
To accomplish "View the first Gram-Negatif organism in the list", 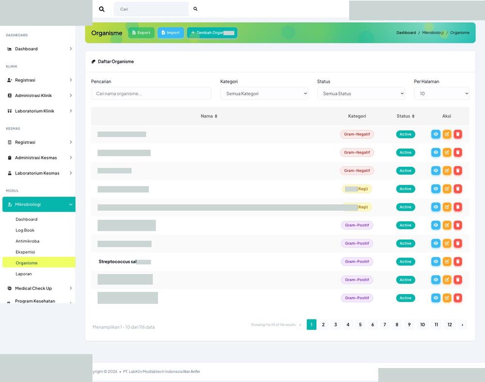I will click(436, 134).
